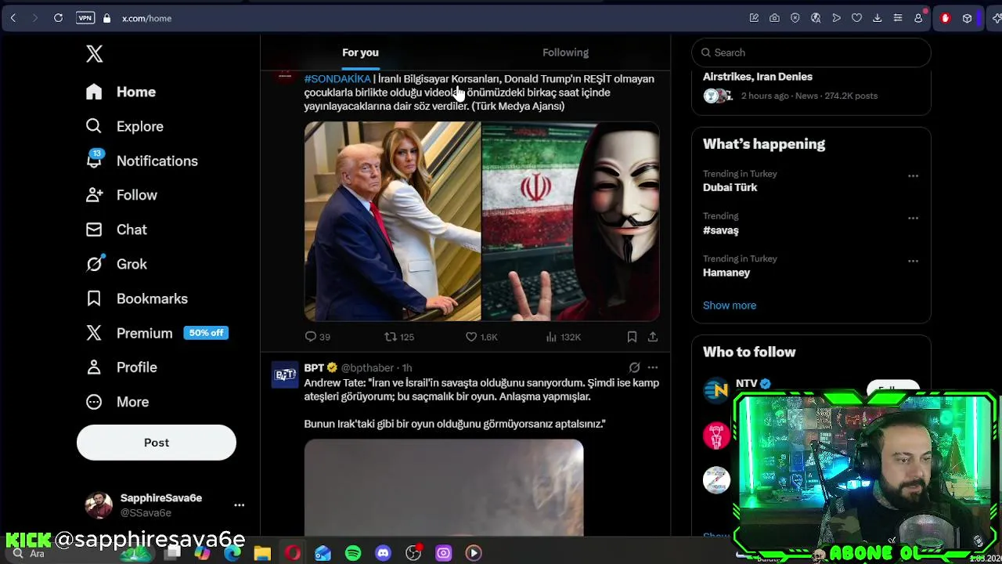
Task: Open the browser downloads icon
Action: click(877, 18)
